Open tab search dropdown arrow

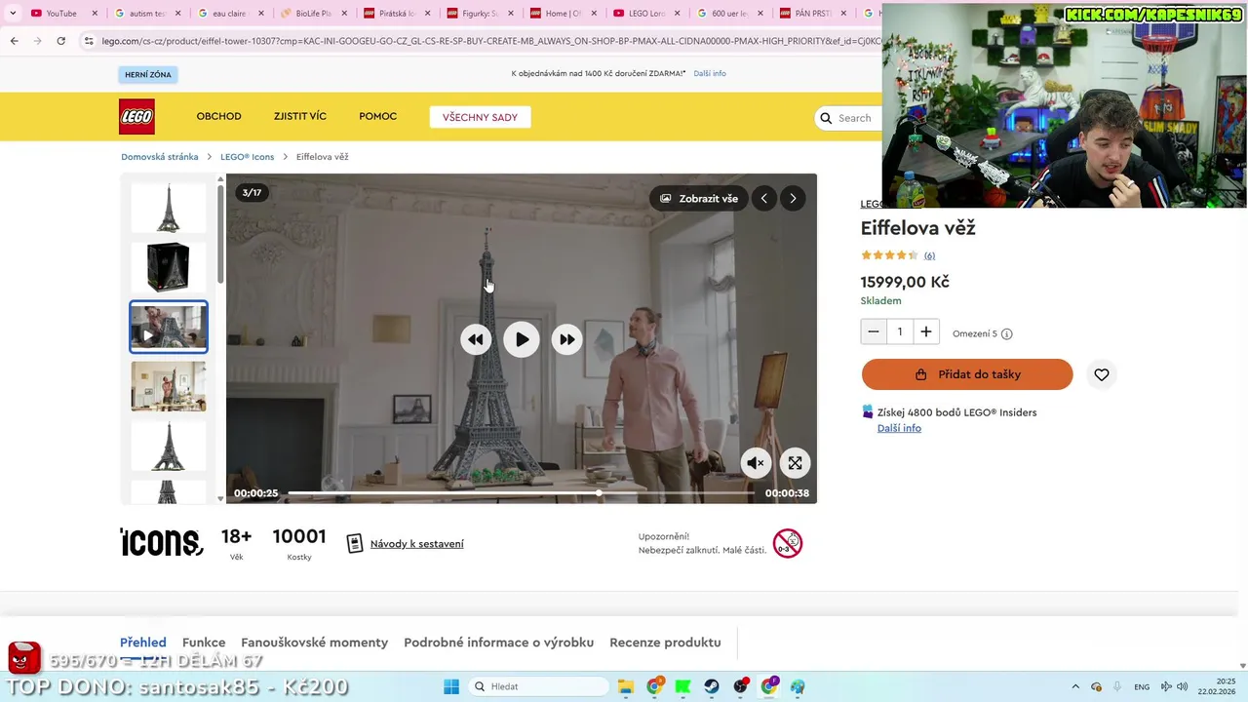(13, 14)
